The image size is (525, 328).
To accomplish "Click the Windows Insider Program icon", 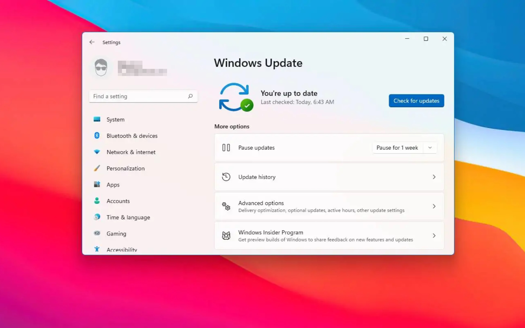I will [226, 235].
